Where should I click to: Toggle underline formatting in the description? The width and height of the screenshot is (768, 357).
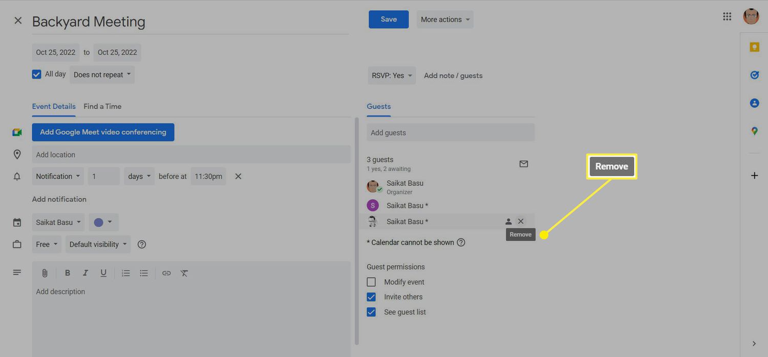coord(103,273)
